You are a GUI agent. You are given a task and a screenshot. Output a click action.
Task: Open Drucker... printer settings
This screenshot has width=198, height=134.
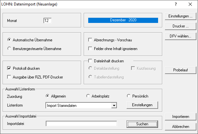[x=180, y=26]
